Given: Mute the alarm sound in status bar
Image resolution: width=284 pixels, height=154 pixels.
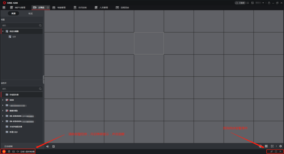Looking at the screenshot, I should [x=18, y=151].
